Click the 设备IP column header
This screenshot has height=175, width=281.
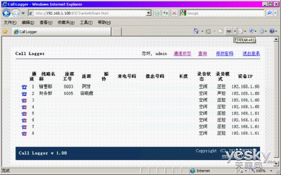click(245, 76)
